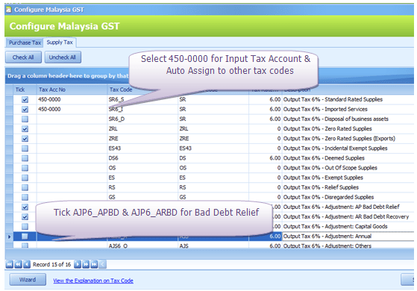Click the empty Tax Acc No cell for ZRL

click(x=72, y=129)
